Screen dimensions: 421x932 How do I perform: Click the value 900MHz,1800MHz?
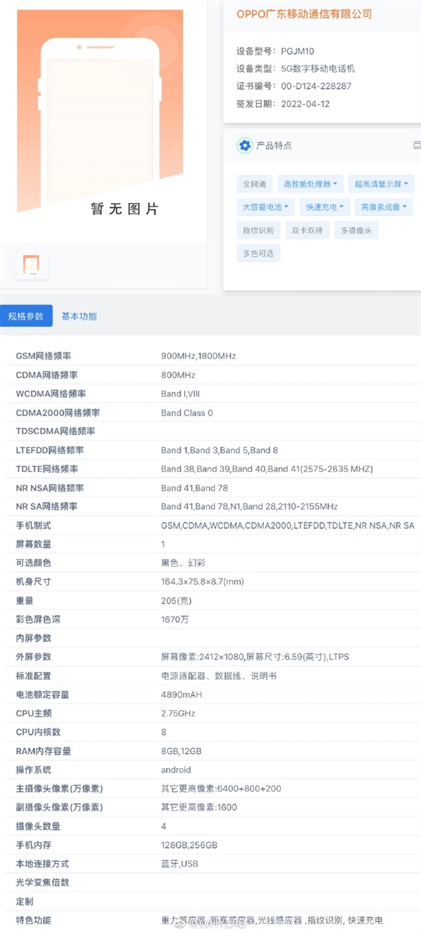pos(199,356)
